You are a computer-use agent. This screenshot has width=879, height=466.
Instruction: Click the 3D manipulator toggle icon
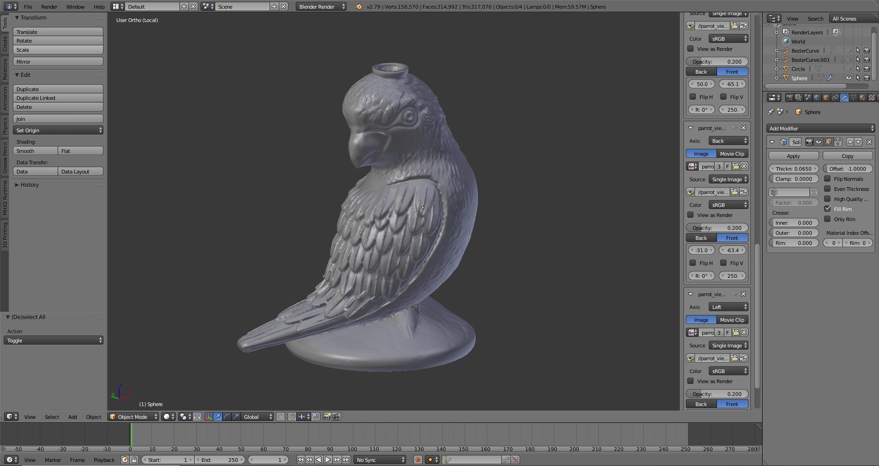208,417
